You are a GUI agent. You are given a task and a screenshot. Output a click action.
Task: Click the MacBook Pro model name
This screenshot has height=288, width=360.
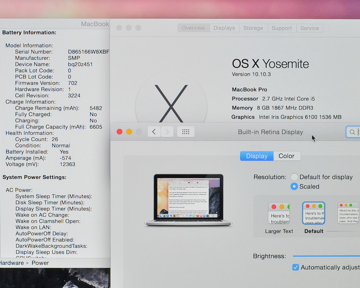tap(249, 89)
